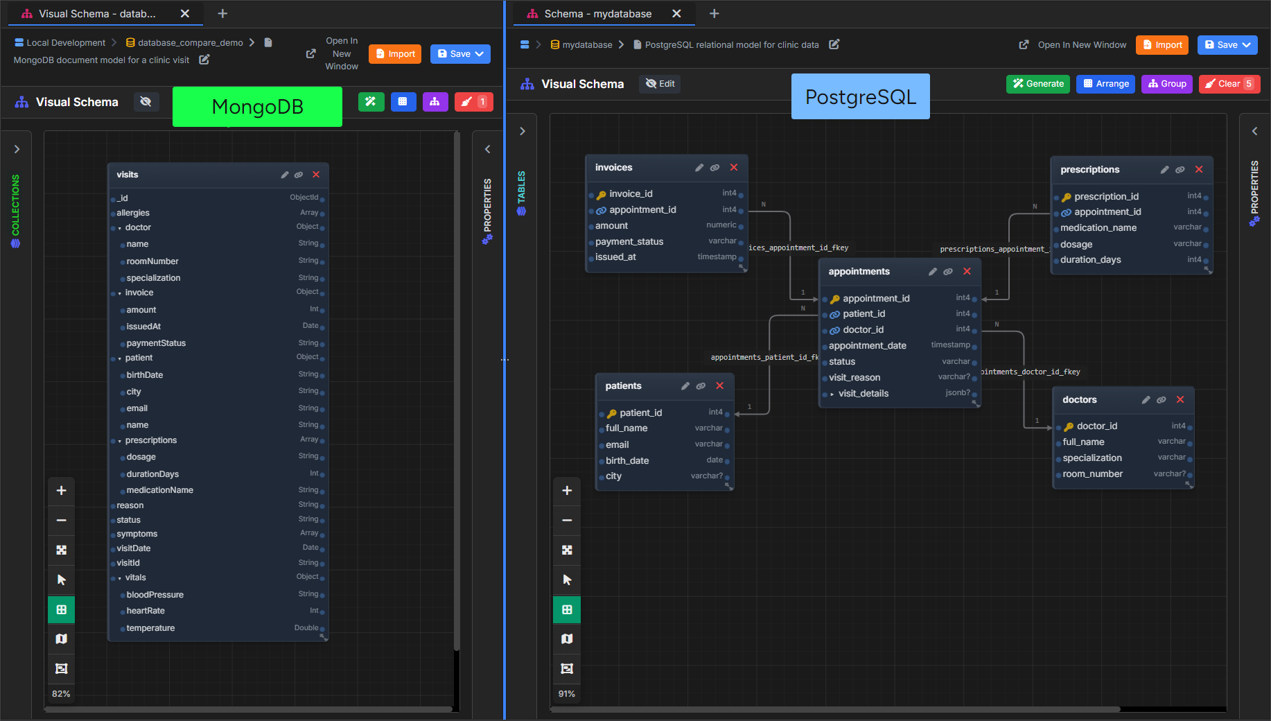Click the link icon on doctors table

click(1162, 400)
